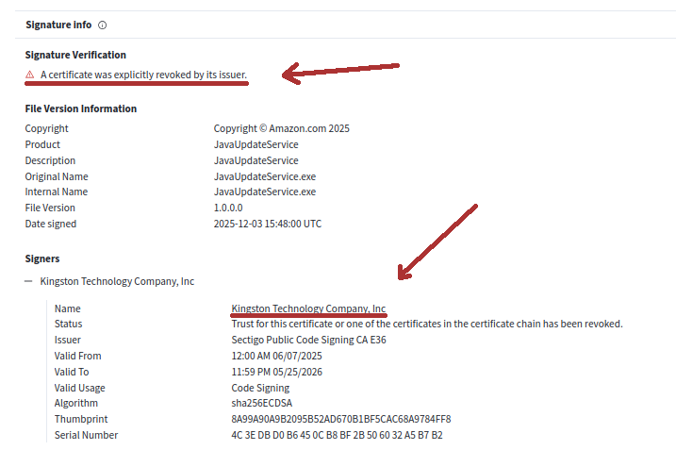Viewport: 676px width, 450px height.
Task: Click the red warning triangle icon
Action: point(30,75)
